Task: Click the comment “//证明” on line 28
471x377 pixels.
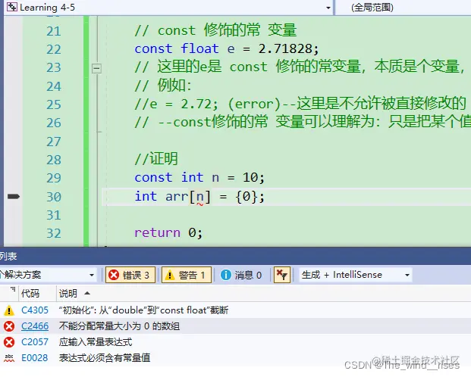Action: (156, 159)
